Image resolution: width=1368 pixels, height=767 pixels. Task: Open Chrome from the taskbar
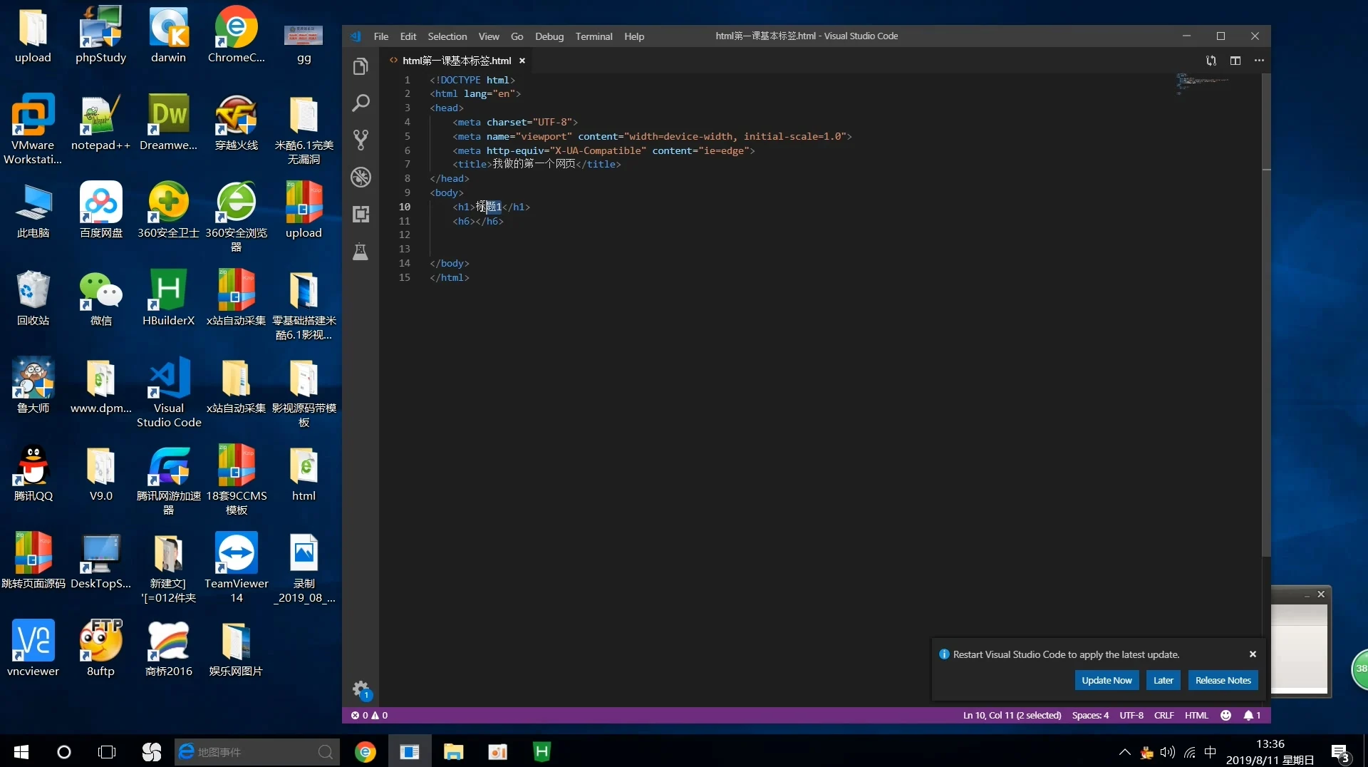pos(366,751)
